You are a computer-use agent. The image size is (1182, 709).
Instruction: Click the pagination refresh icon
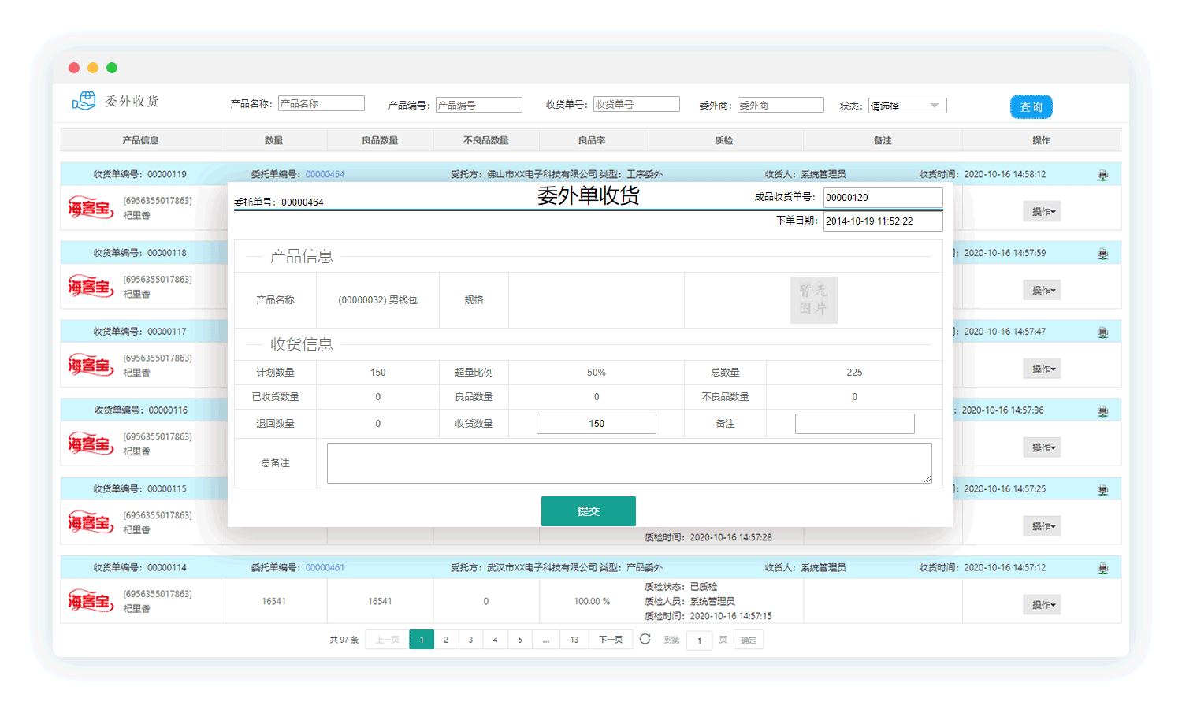pyautogui.click(x=645, y=639)
